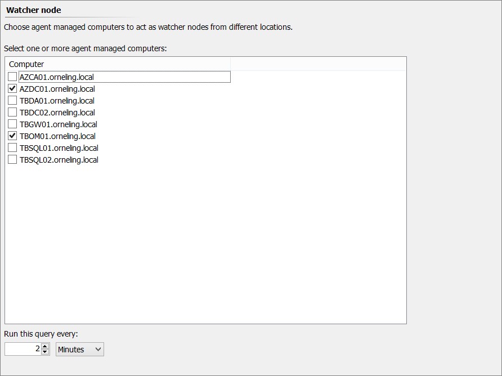Viewport: 502px width, 376px height.
Task: Enable the TBDA01.orneling.local checkbox
Action: coord(12,100)
